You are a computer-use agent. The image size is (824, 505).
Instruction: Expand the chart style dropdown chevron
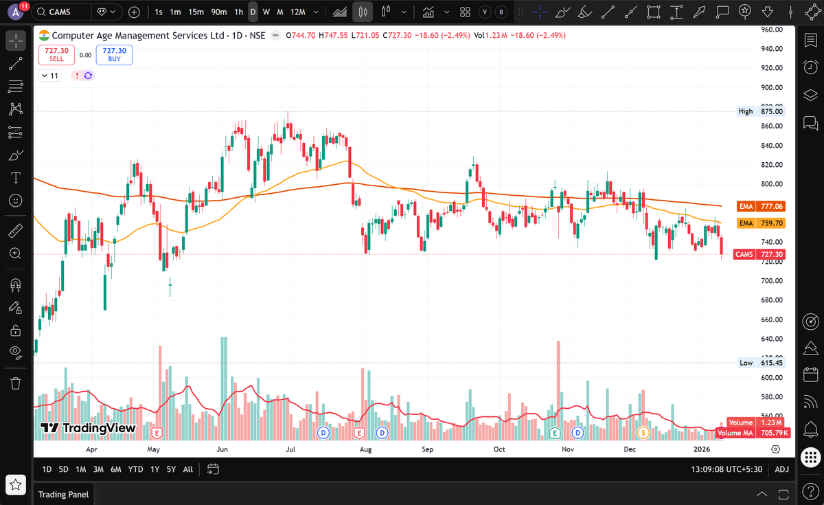coord(404,12)
